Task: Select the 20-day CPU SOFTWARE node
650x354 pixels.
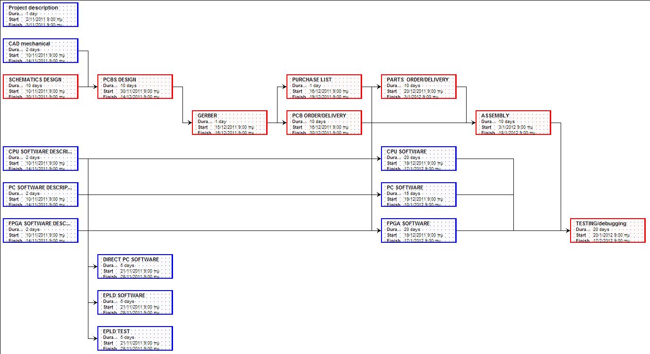Action: coord(419,159)
